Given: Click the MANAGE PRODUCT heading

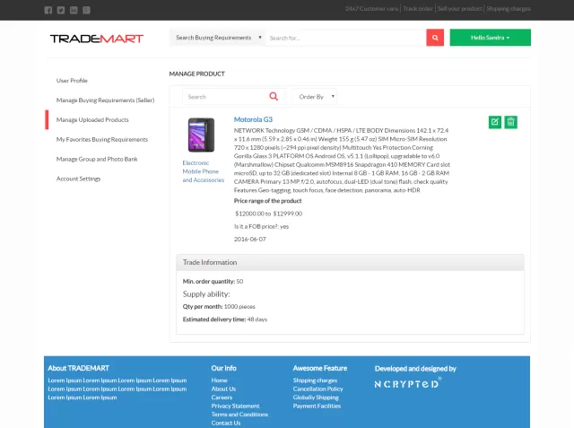Looking at the screenshot, I should coord(197,74).
